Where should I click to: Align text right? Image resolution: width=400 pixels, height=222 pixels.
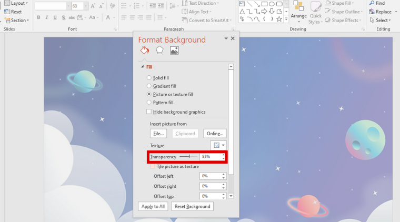141,17
